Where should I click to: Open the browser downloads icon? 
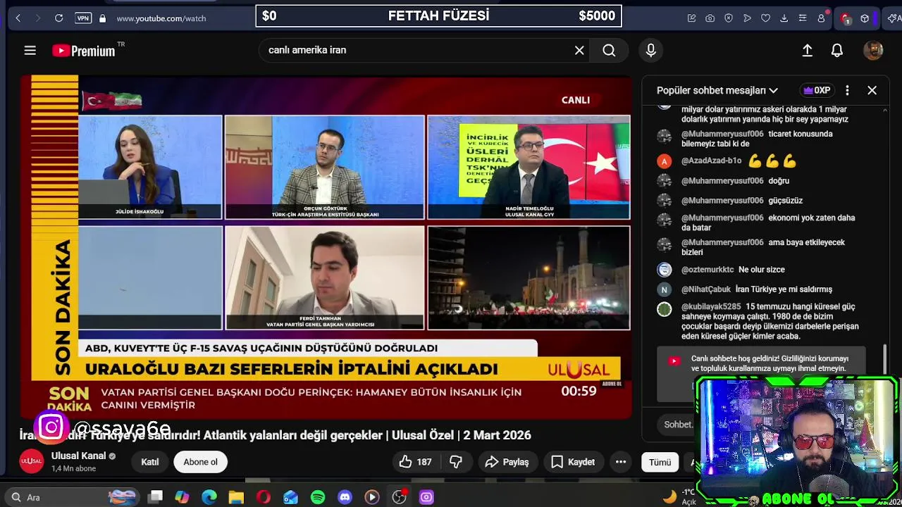(x=784, y=18)
